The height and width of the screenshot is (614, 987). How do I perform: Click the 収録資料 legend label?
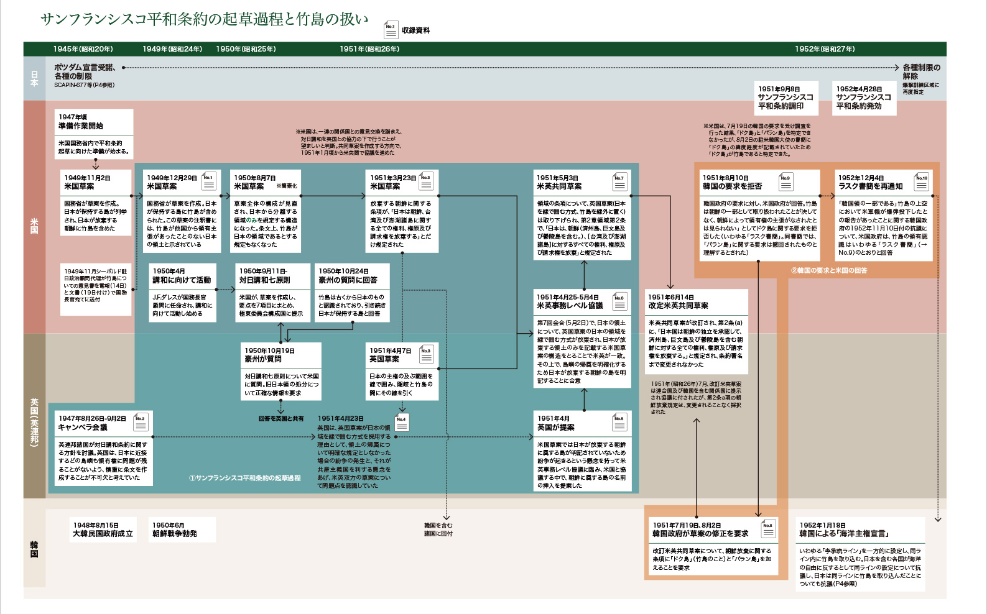(x=415, y=30)
